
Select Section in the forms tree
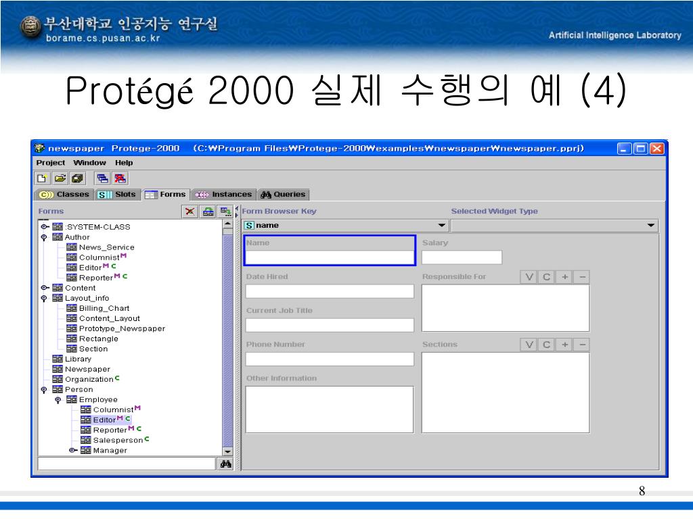pos(93,349)
